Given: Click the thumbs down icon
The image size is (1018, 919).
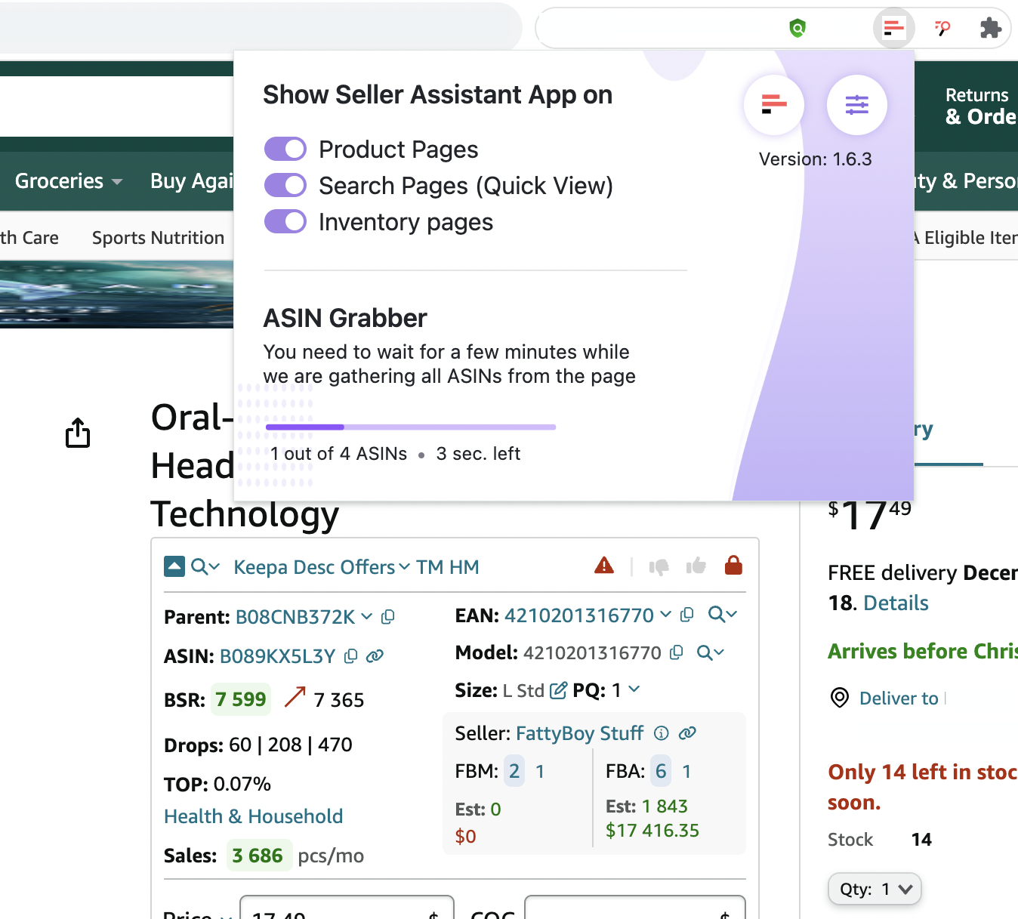Looking at the screenshot, I should [x=659, y=566].
